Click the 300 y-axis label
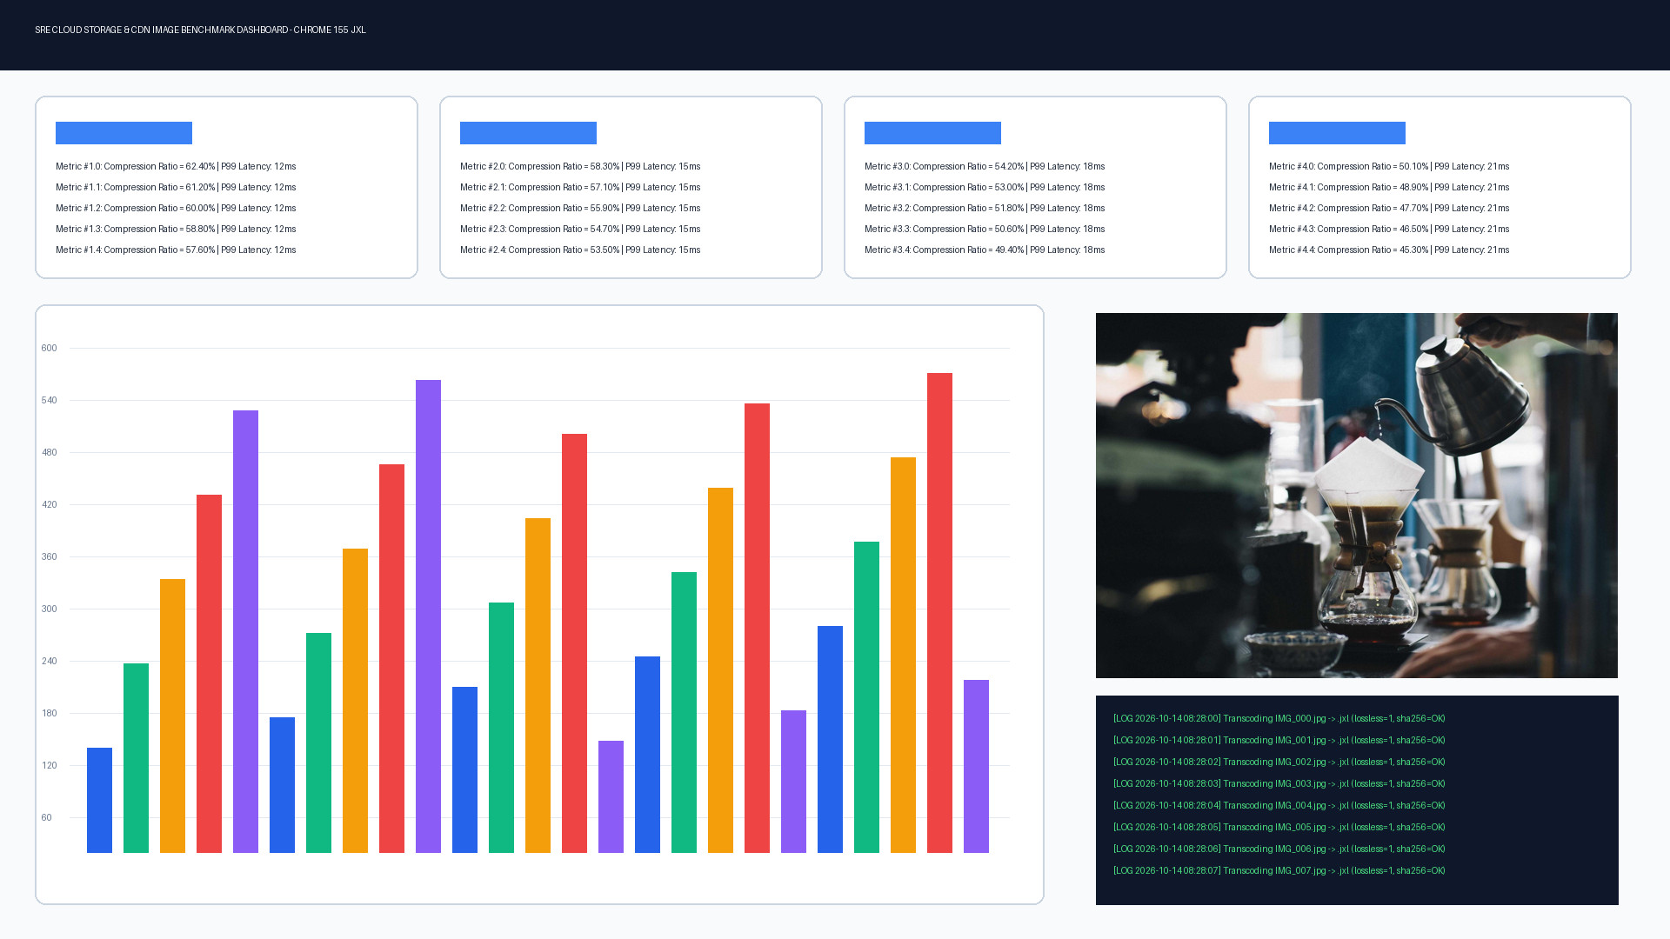 pyautogui.click(x=49, y=609)
